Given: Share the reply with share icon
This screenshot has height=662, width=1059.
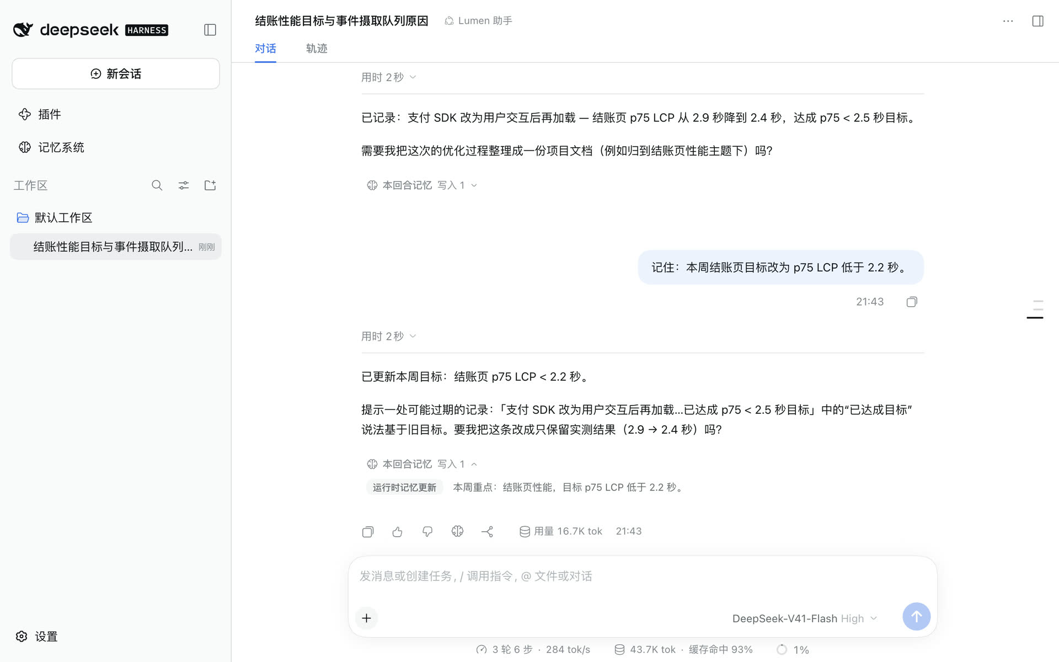Looking at the screenshot, I should [487, 532].
